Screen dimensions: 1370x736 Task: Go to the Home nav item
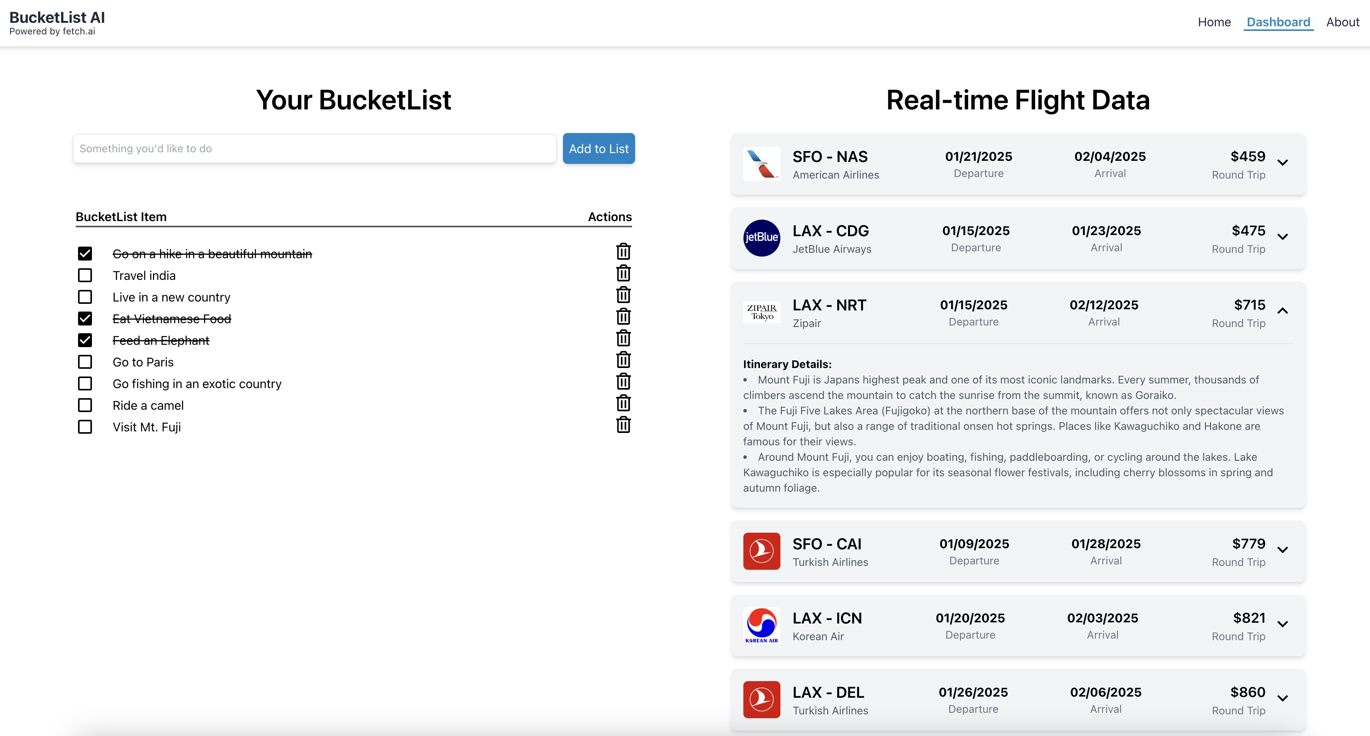1214,22
